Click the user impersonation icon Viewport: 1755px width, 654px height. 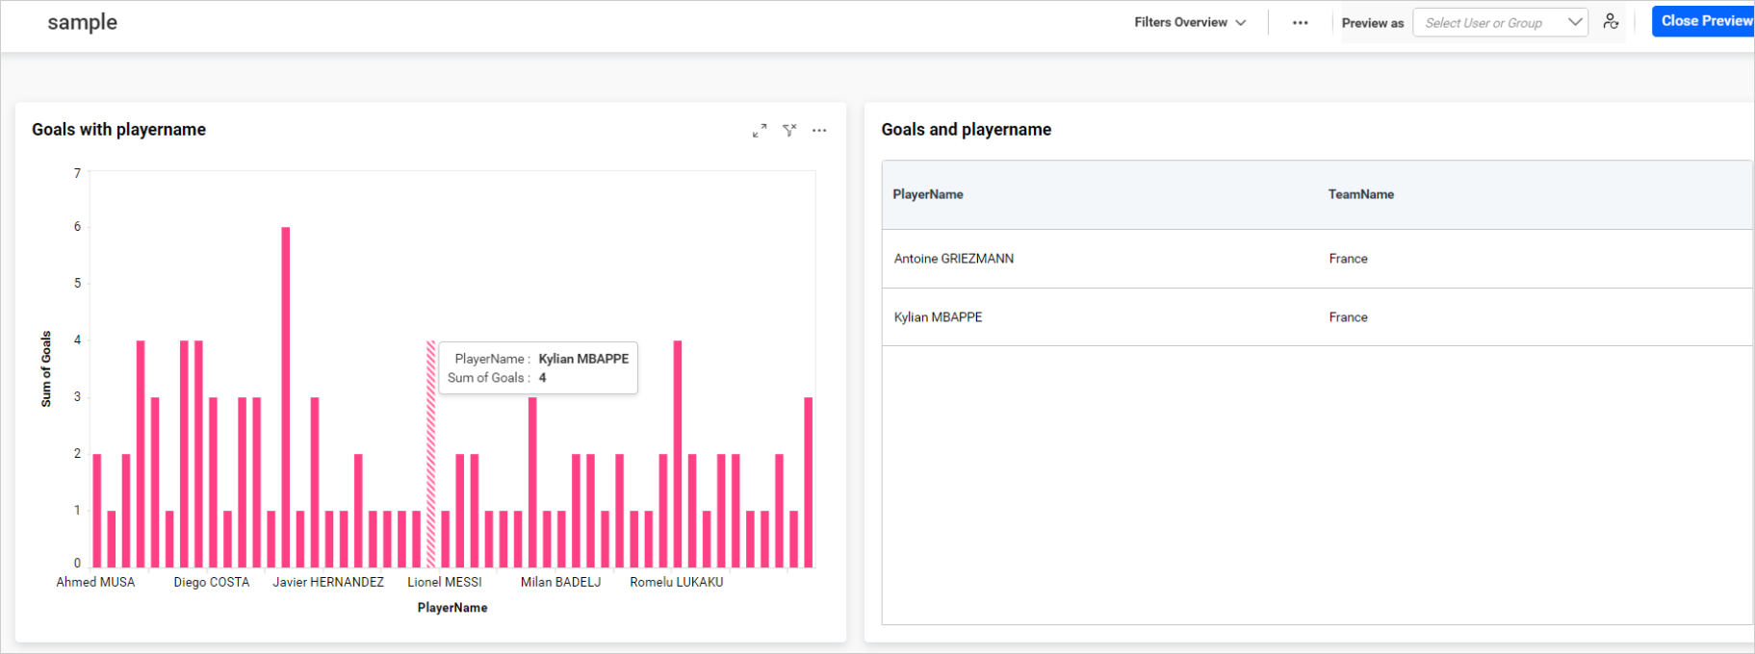pyautogui.click(x=1611, y=22)
